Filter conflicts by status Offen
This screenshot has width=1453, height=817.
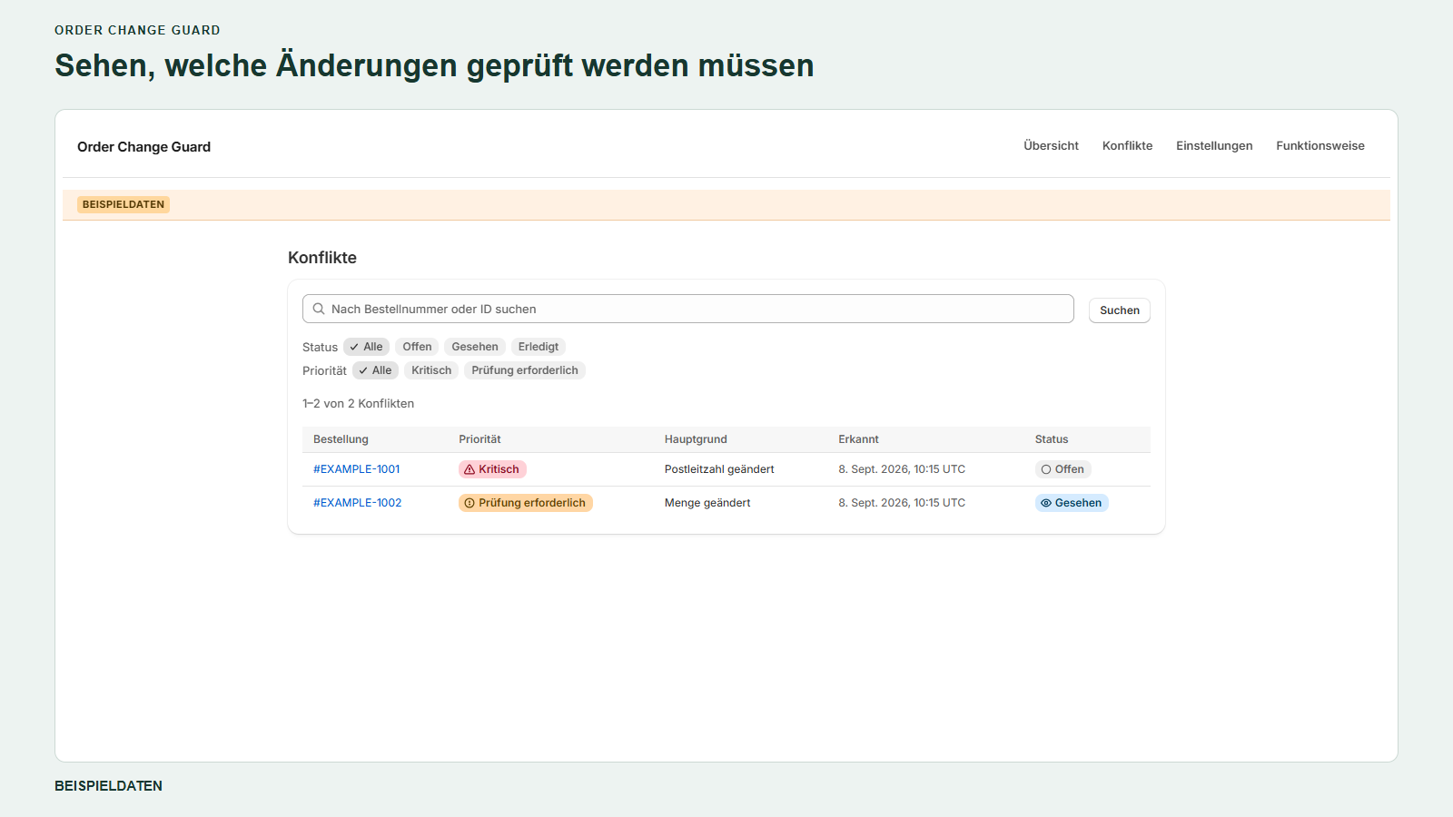(x=417, y=347)
